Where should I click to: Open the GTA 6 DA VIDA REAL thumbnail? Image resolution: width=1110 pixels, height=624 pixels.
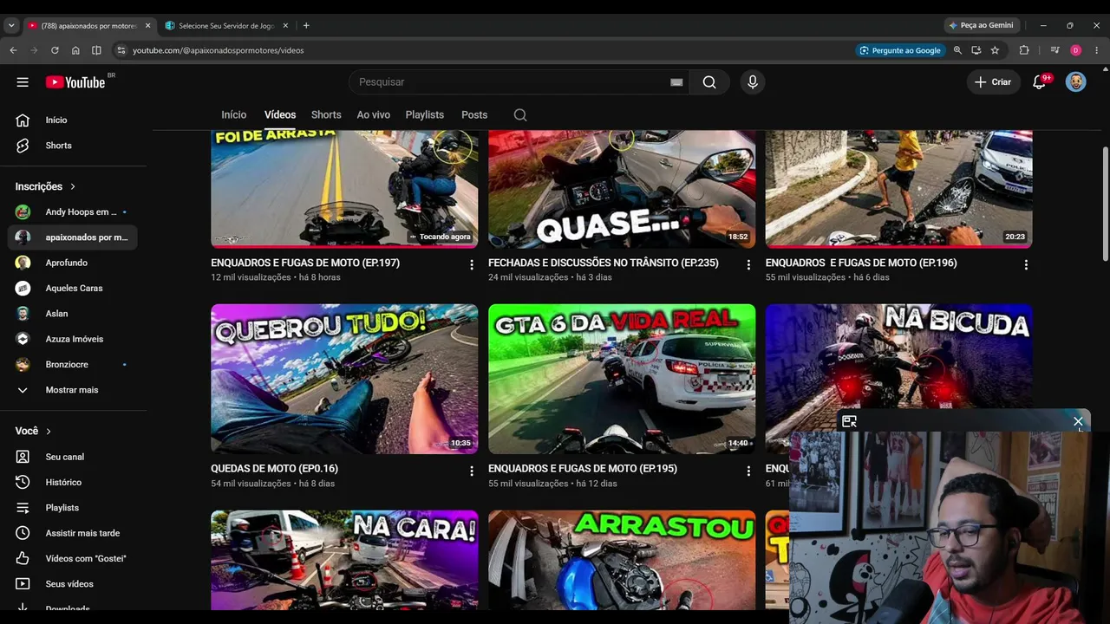coord(622,379)
